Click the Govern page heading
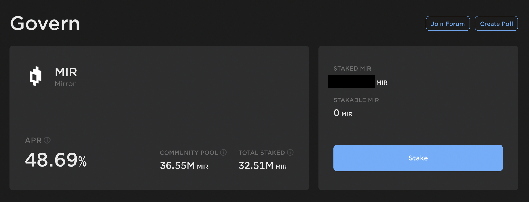 (45, 23)
